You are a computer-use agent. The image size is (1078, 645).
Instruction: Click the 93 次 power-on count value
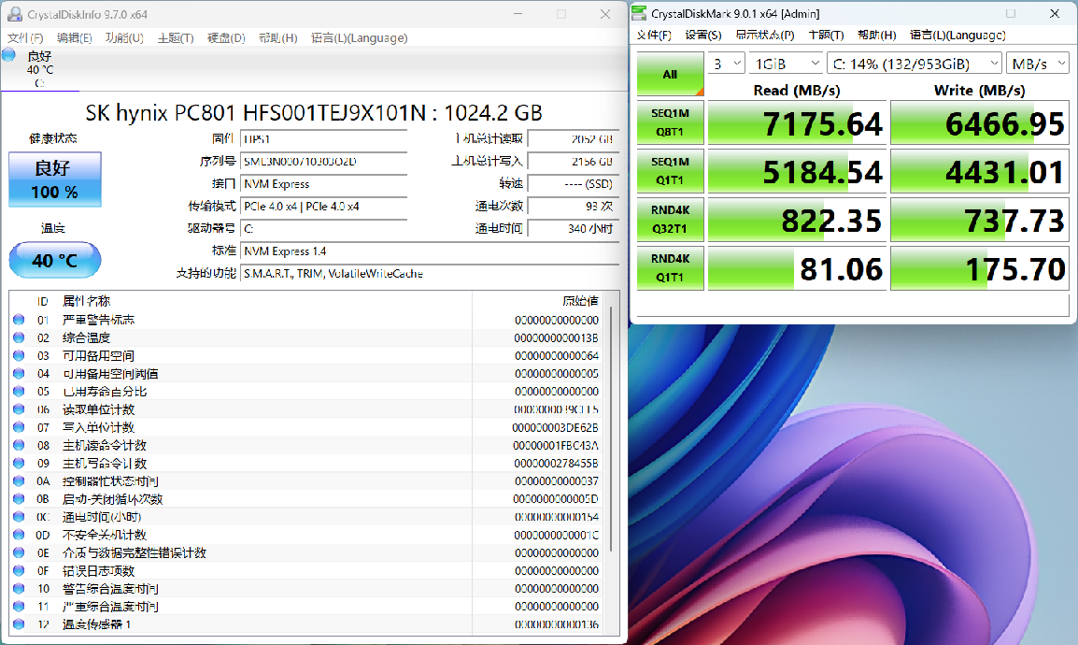574,207
